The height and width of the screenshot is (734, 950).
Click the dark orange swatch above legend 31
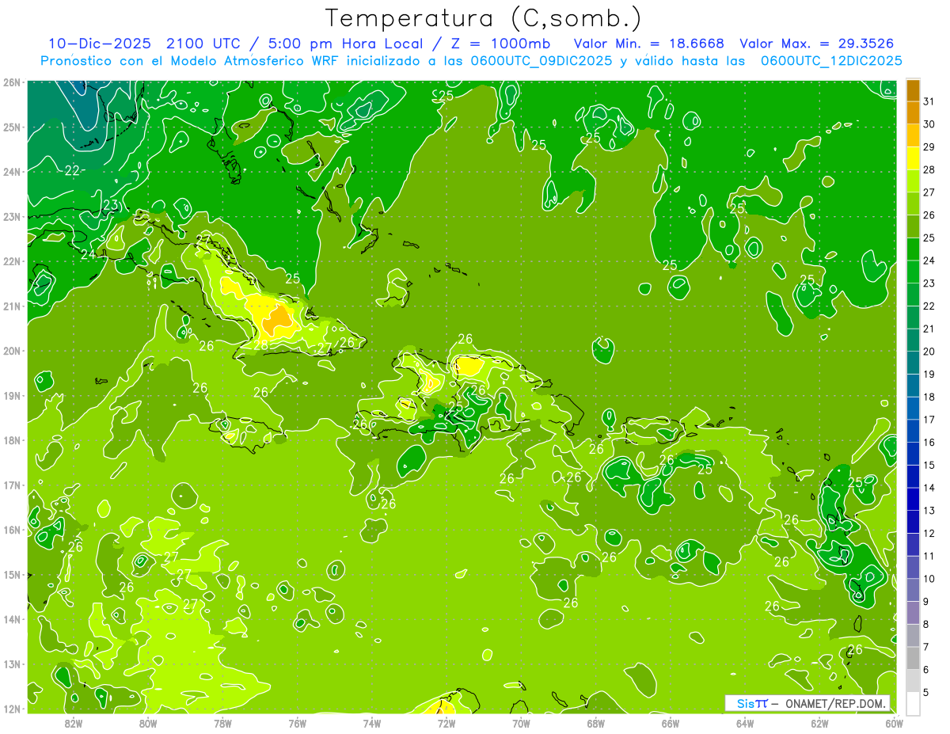(x=913, y=90)
